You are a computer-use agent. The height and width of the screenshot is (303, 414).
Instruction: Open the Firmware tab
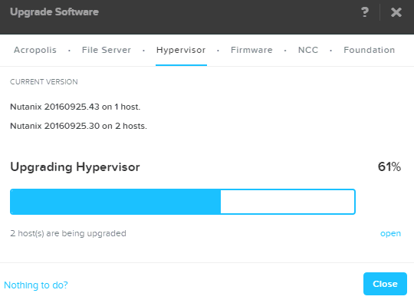click(x=251, y=50)
